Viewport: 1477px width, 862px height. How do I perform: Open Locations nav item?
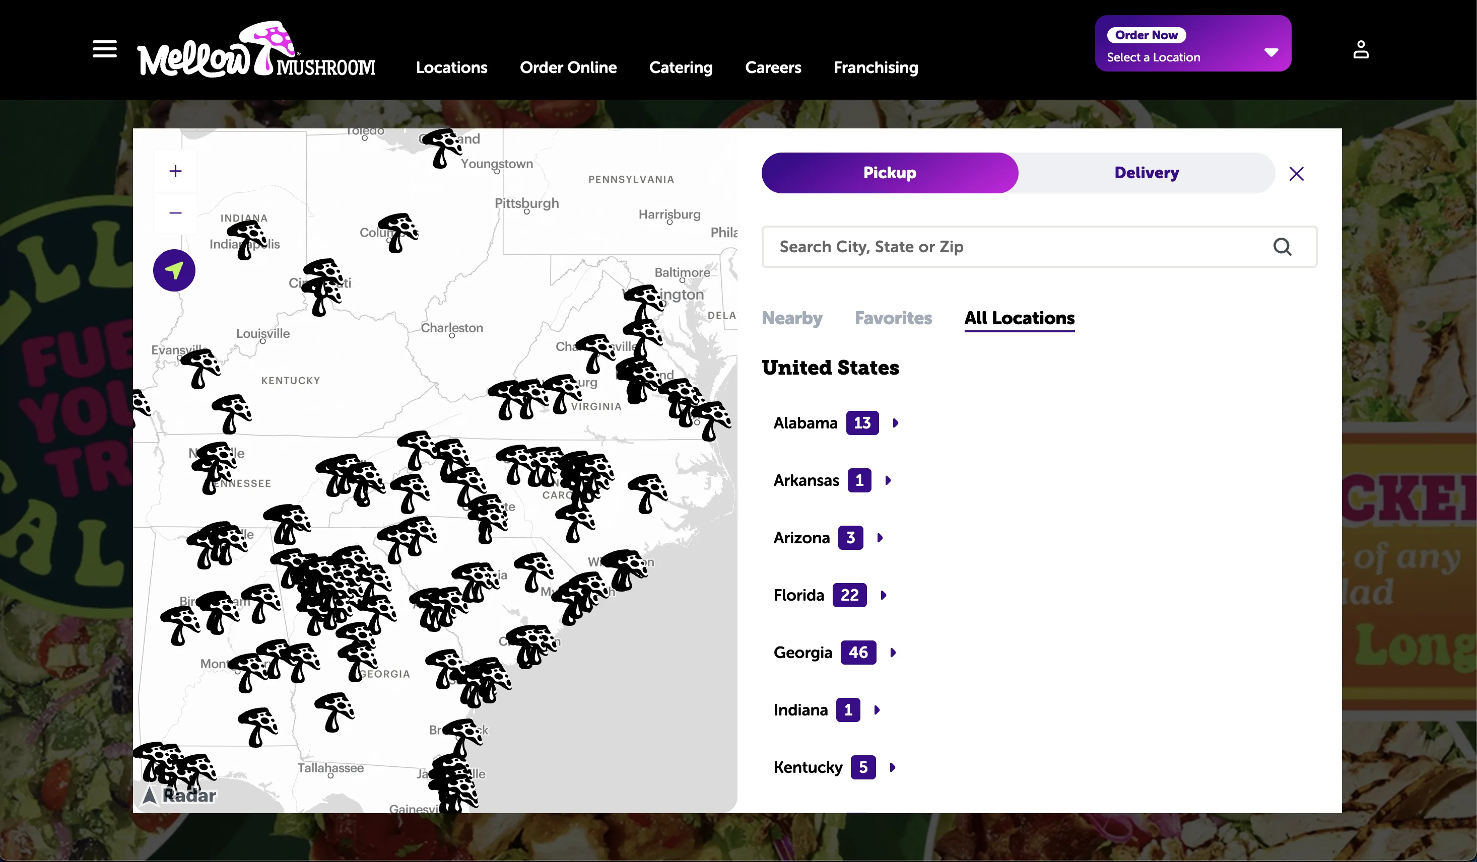pyautogui.click(x=451, y=67)
